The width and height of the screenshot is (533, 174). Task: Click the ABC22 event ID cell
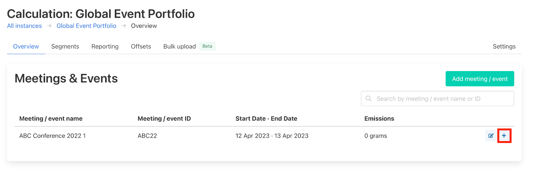[147, 136]
